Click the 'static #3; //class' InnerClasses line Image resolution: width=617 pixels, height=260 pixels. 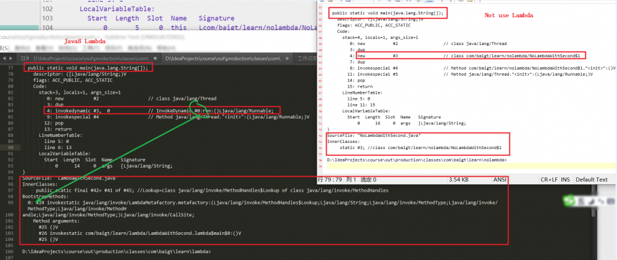click(420, 148)
